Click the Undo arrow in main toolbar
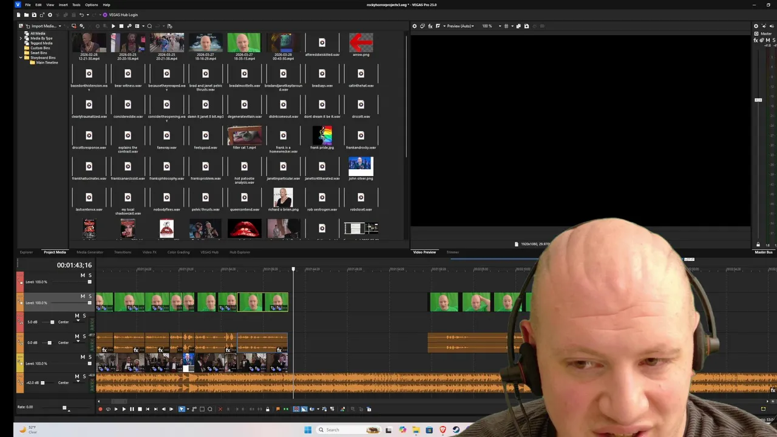The width and height of the screenshot is (777, 437). point(81,15)
